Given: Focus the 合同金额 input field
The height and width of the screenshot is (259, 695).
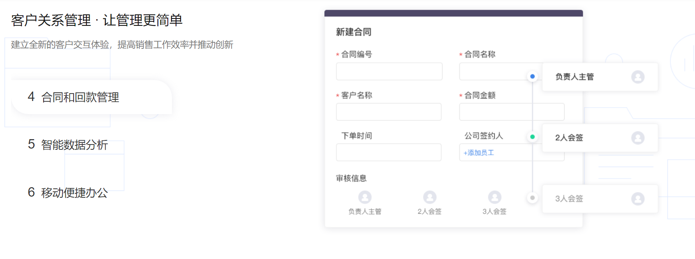Looking at the screenshot, I should 512,112.
